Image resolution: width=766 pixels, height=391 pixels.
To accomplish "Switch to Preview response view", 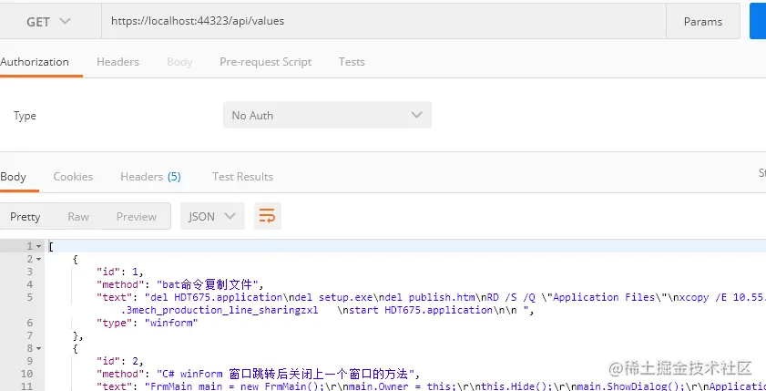I will 137,217.
